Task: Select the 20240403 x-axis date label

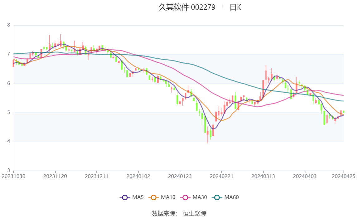Action: click(305, 176)
